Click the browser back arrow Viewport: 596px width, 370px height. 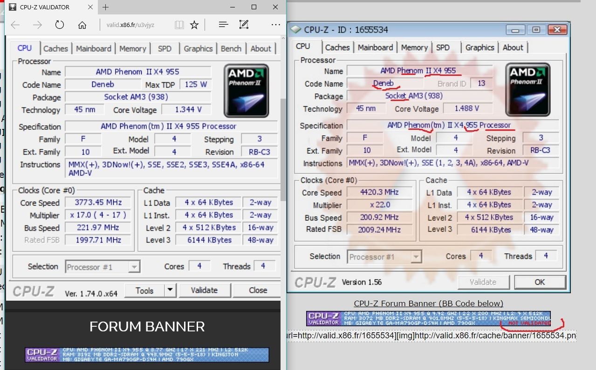pyautogui.click(x=15, y=25)
